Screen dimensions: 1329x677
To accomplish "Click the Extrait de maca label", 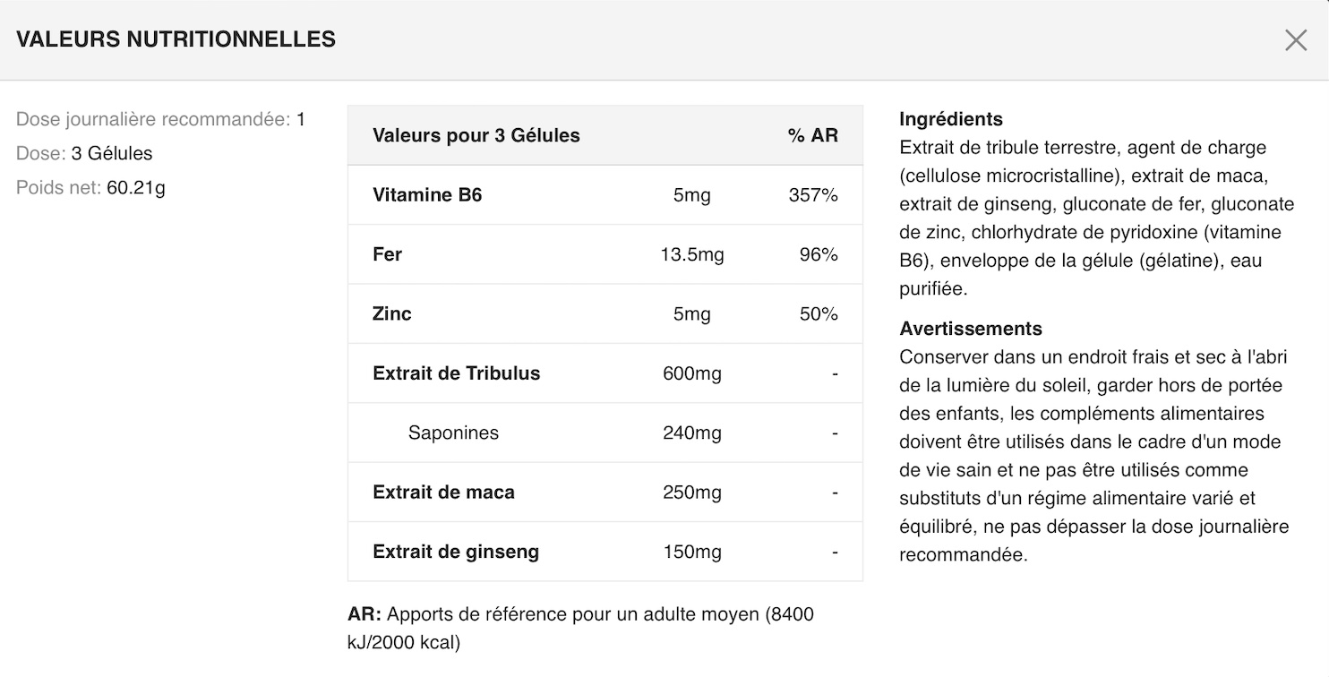I will (x=444, y=492).
